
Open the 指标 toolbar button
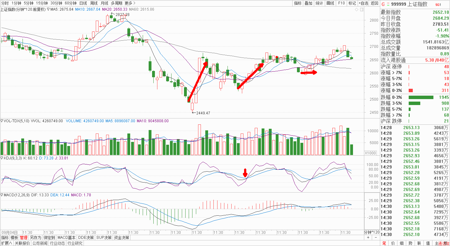(x=298, y=3)
